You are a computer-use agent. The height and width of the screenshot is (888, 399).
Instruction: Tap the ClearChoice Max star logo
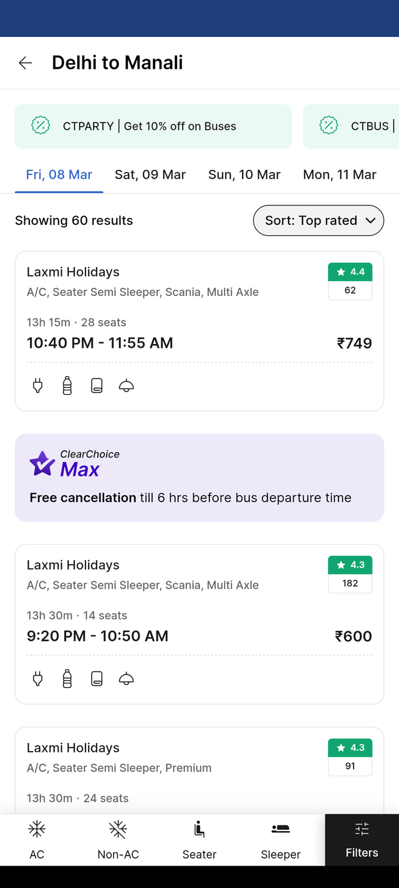pos(42,464)
